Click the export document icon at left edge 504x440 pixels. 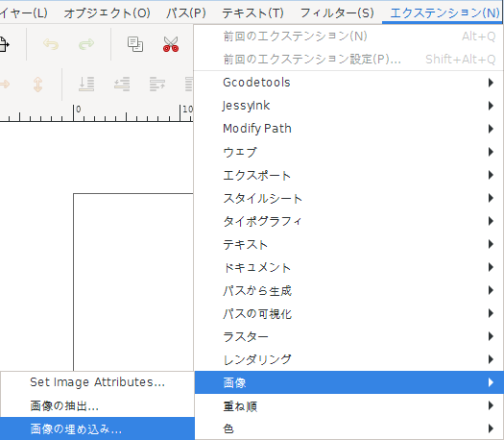click(x=5, y=44)
